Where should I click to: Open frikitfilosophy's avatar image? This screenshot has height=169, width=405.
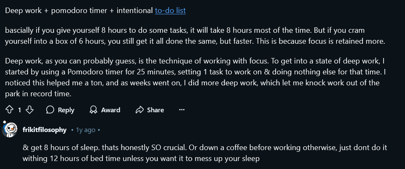pos(10,130)
